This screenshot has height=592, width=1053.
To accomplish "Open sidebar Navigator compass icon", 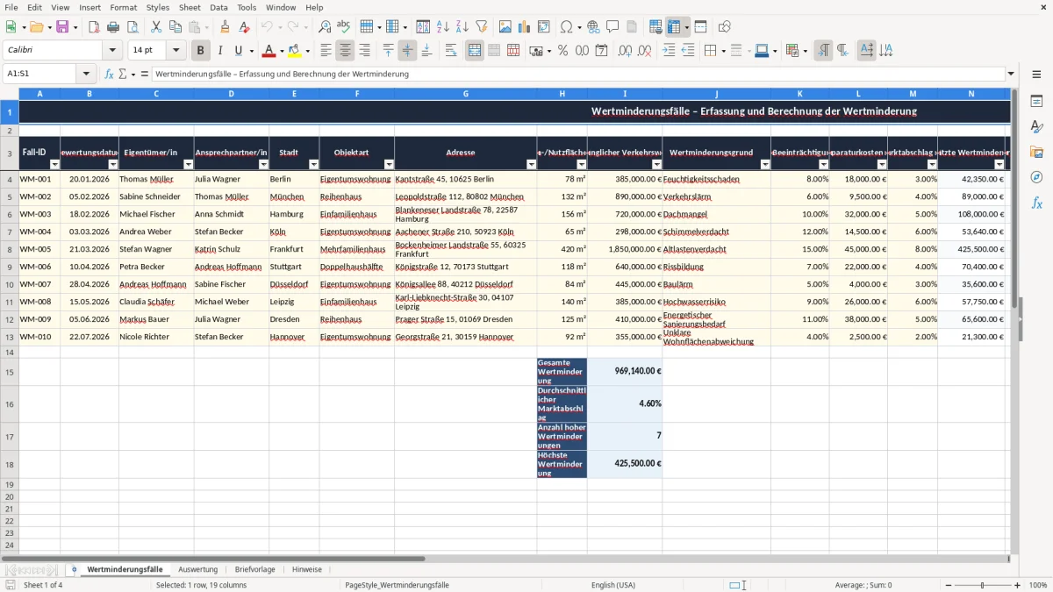I will 1036,177.
